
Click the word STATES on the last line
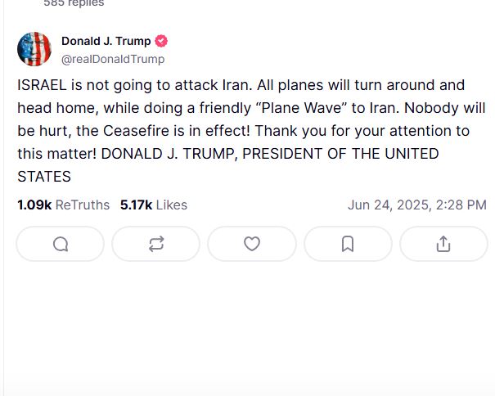pos(44,177)
